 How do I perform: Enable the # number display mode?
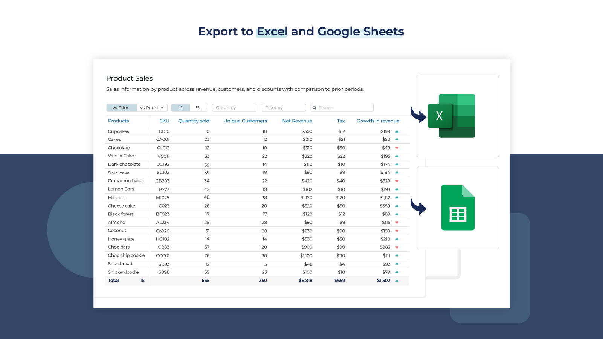tap(180, 108)
